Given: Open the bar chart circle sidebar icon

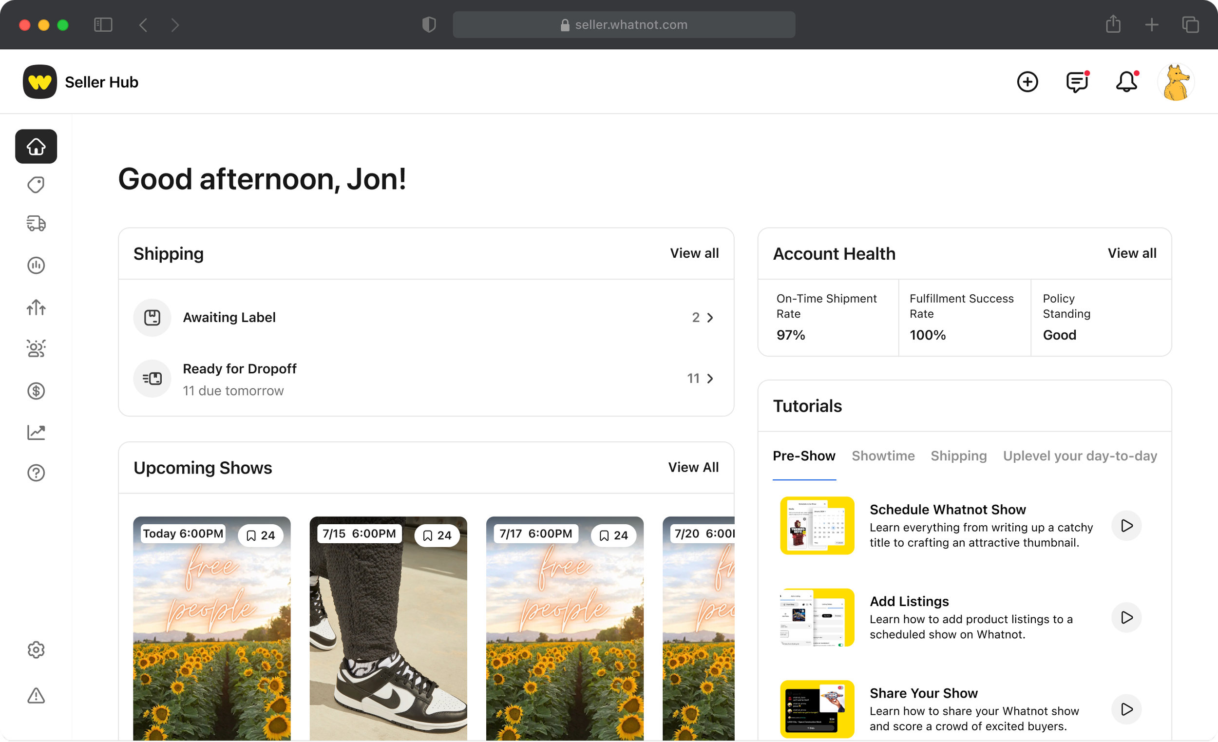Looking at the screenshot, I should [x=36, y=266].
